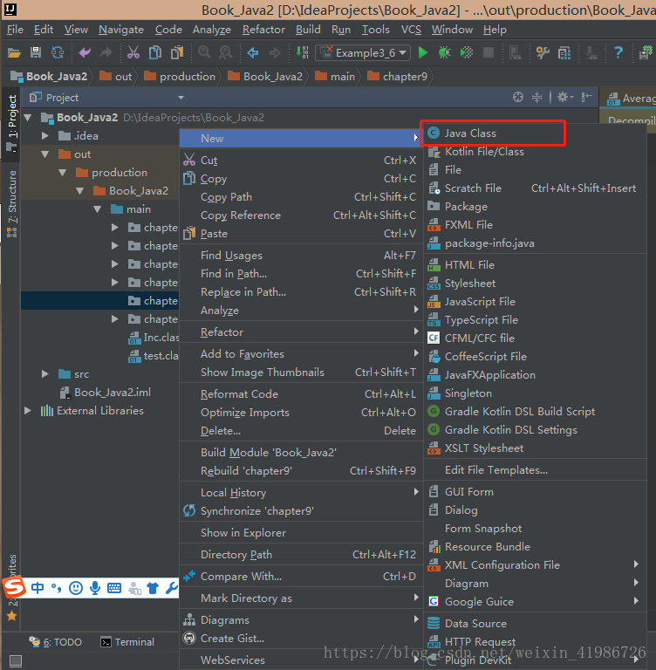Click the Book_Java2 breadcrumb root
This screenshot has height=670, width=656.
(49, 77)
